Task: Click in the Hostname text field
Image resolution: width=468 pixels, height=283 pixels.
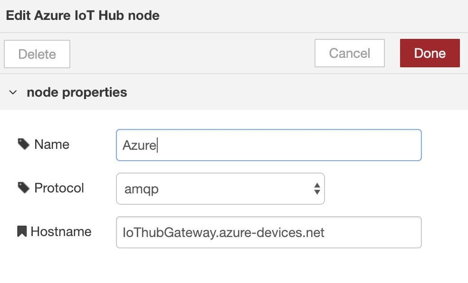Action: pos(268,232)
